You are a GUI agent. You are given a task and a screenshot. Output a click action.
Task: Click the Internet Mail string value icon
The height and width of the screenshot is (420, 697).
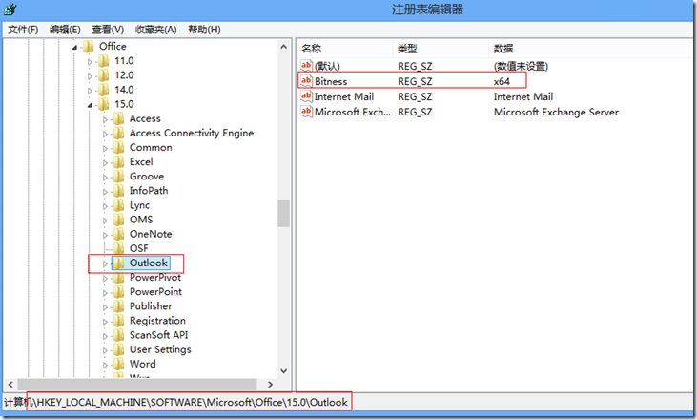click(306, 96)
